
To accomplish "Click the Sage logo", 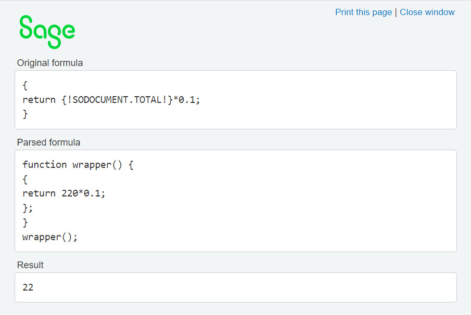I will click(x=47, y=31).
